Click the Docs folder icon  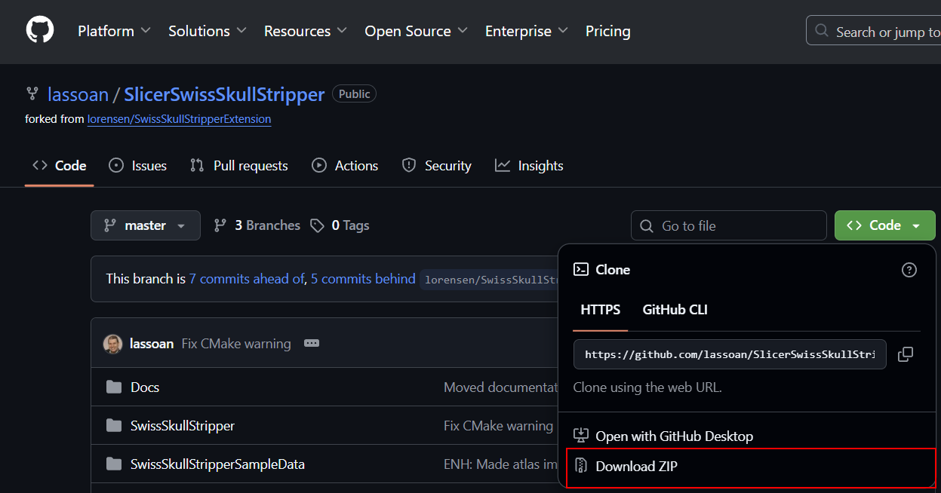[114, 387]
